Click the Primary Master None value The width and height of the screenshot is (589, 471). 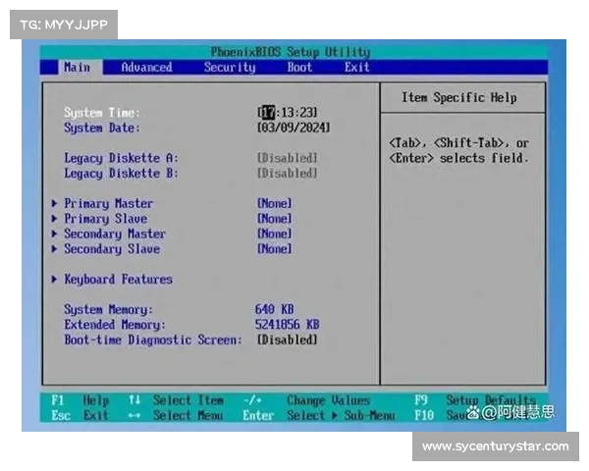[275, 203]
